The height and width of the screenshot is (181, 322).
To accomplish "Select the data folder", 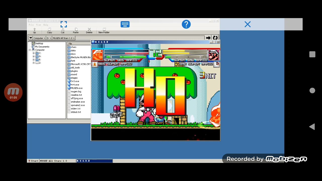I will (x=71, y=51).
